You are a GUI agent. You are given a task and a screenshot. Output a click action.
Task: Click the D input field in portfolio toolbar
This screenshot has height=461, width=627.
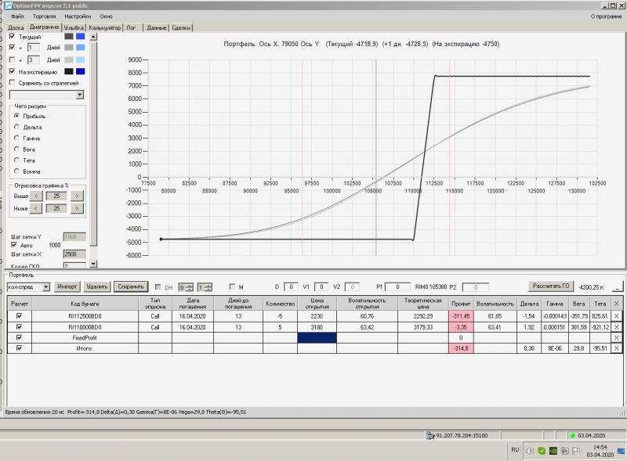point(291,286)
